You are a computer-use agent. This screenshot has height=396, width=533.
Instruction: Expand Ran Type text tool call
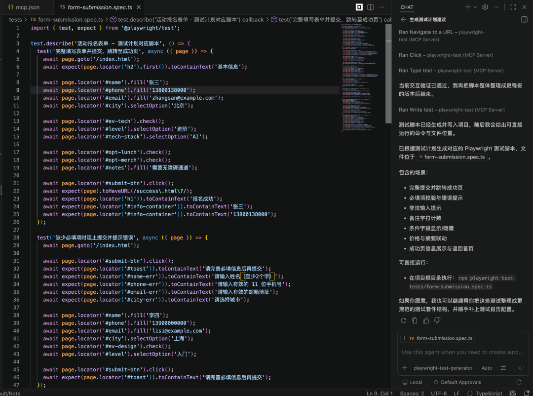tap(451, 71)
